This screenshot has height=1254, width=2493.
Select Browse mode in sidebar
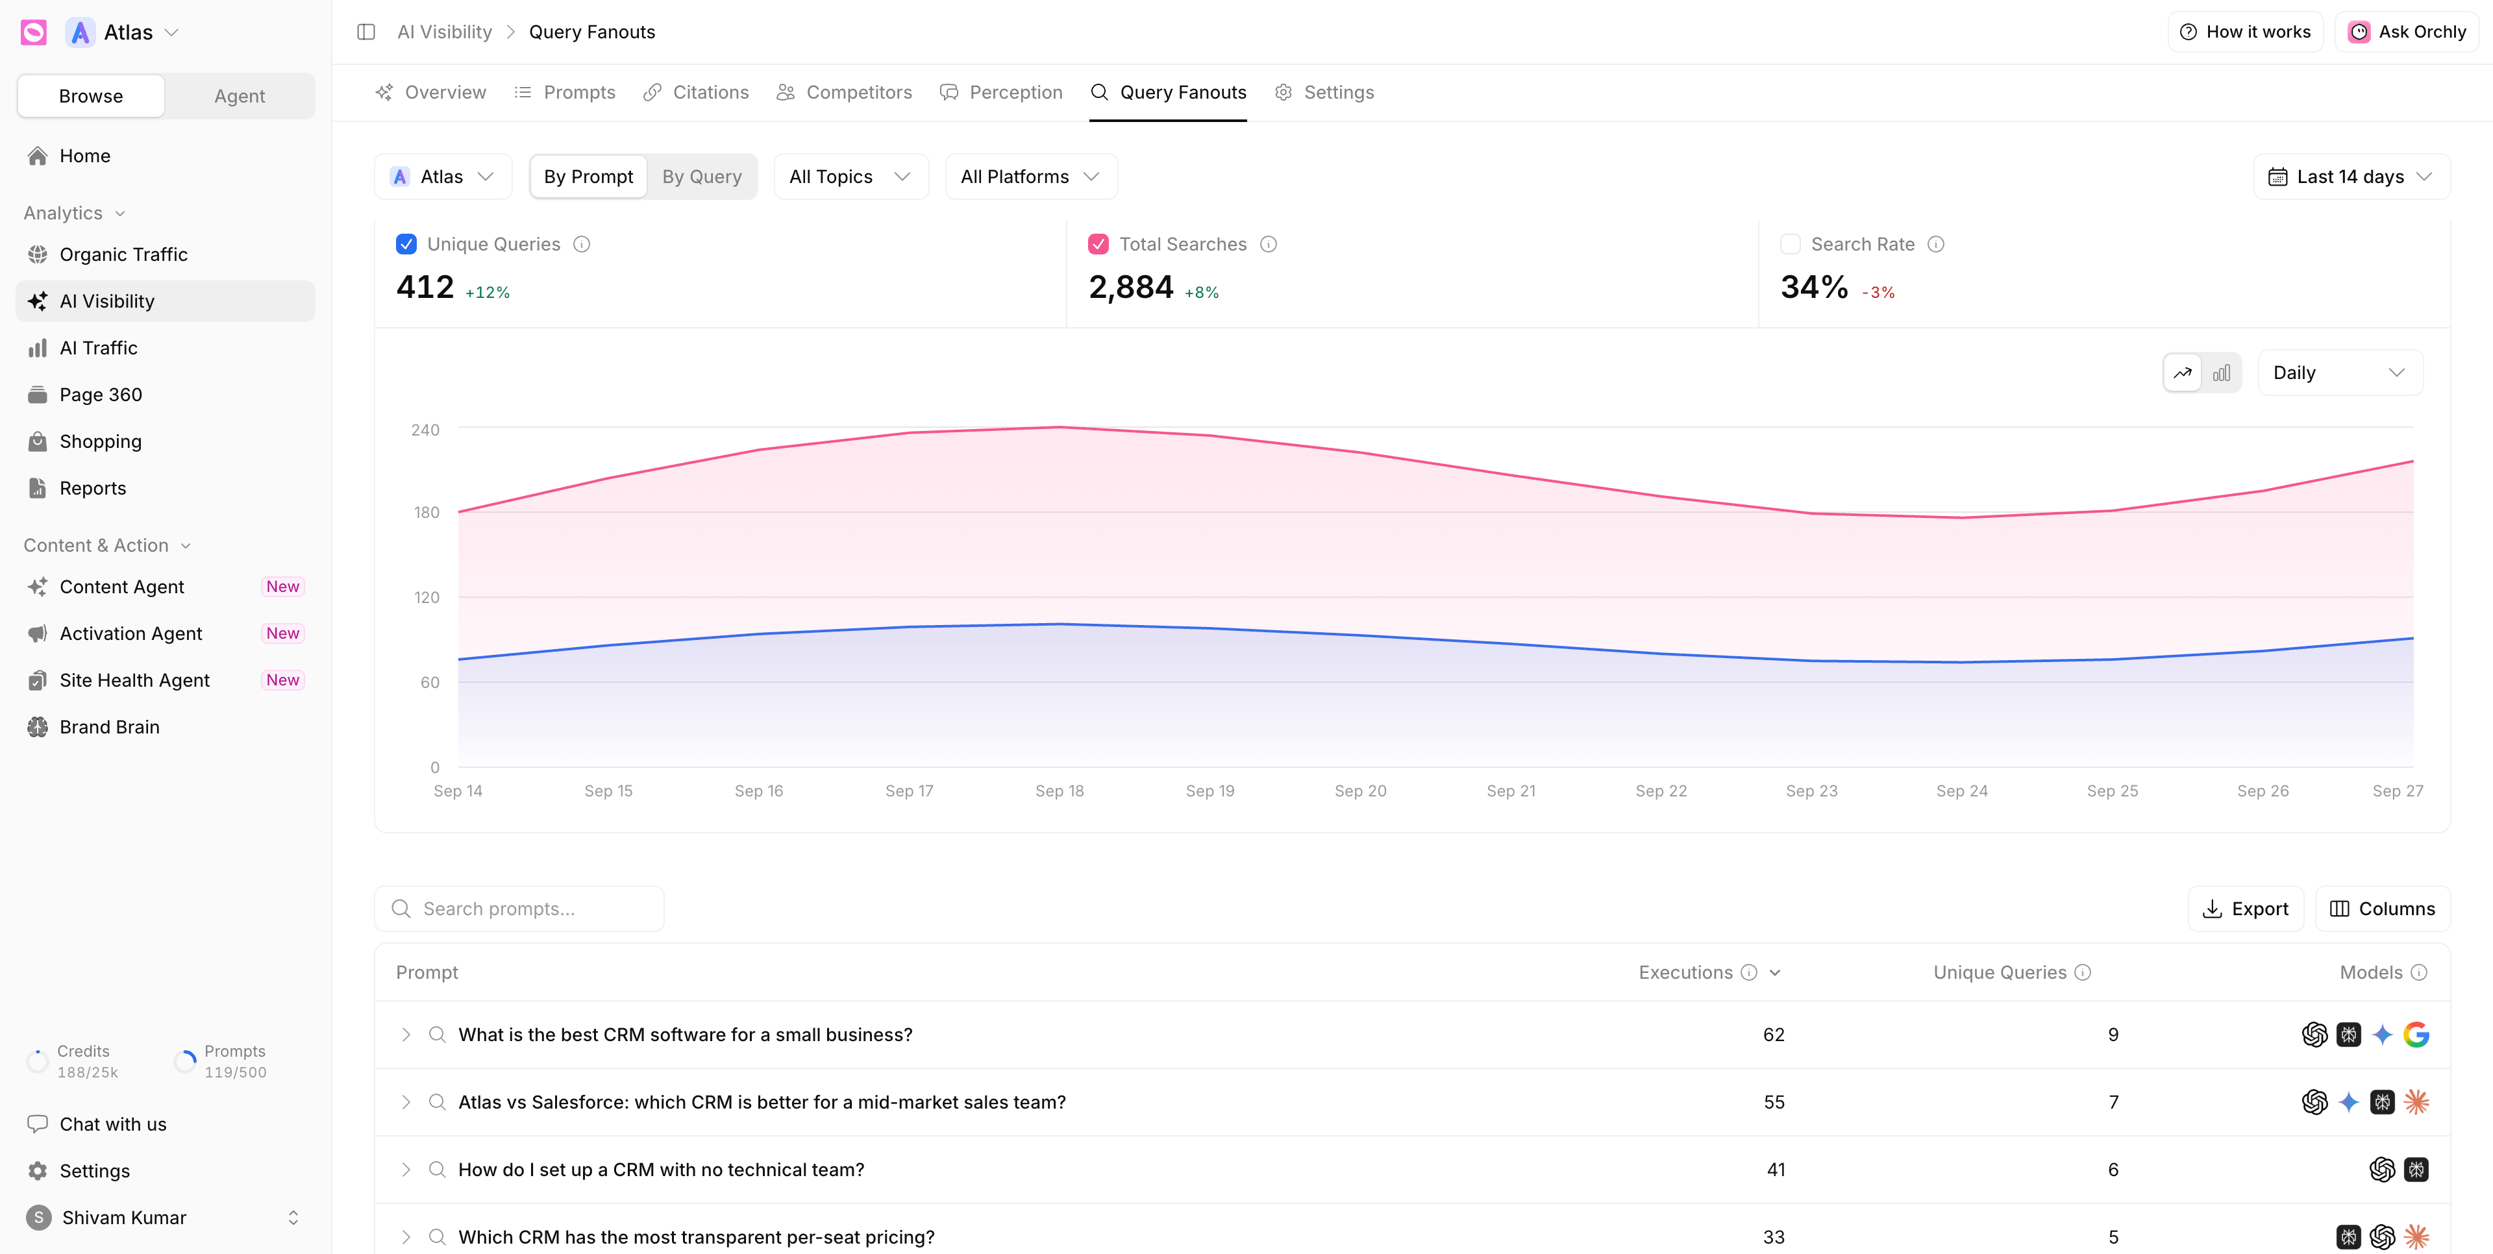point(91,96)
